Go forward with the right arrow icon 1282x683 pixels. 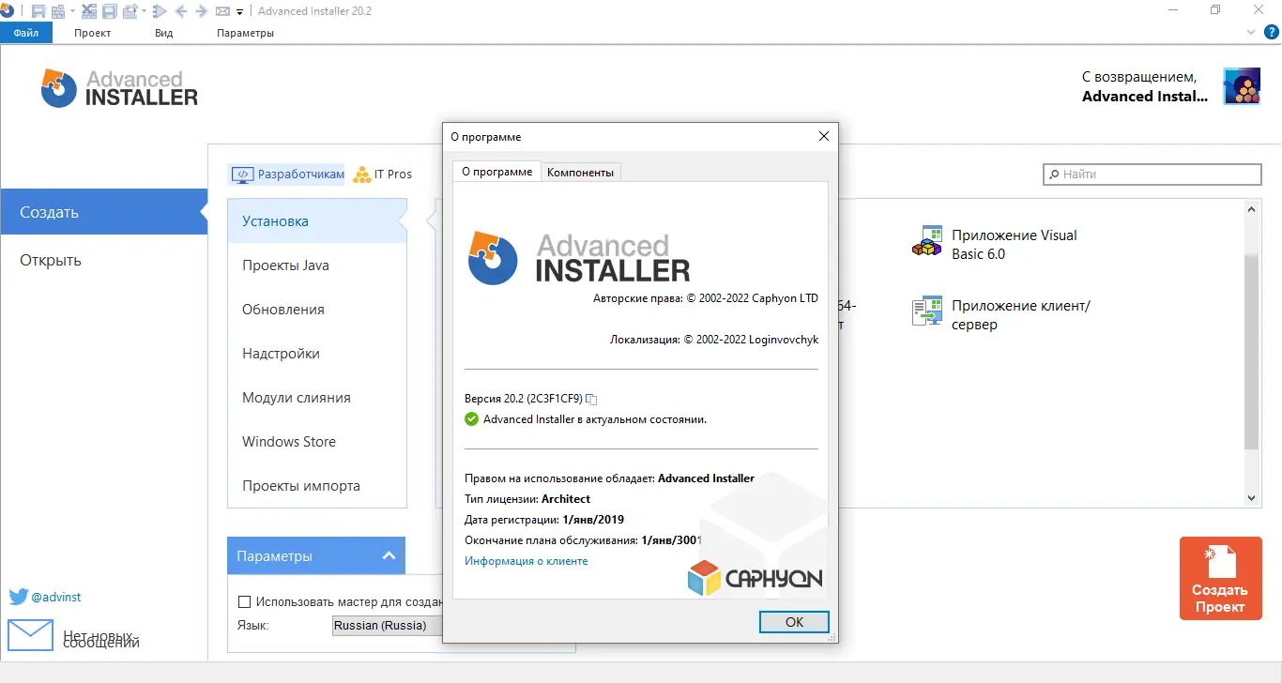tap(202, 11)
